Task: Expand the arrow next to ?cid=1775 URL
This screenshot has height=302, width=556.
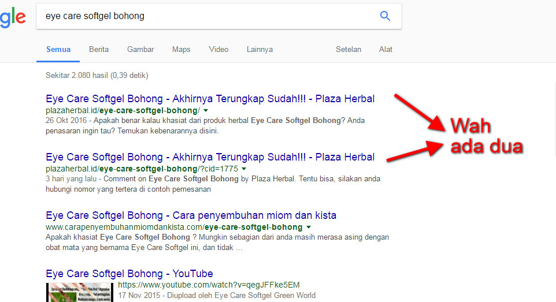Action: click(244, 169)
